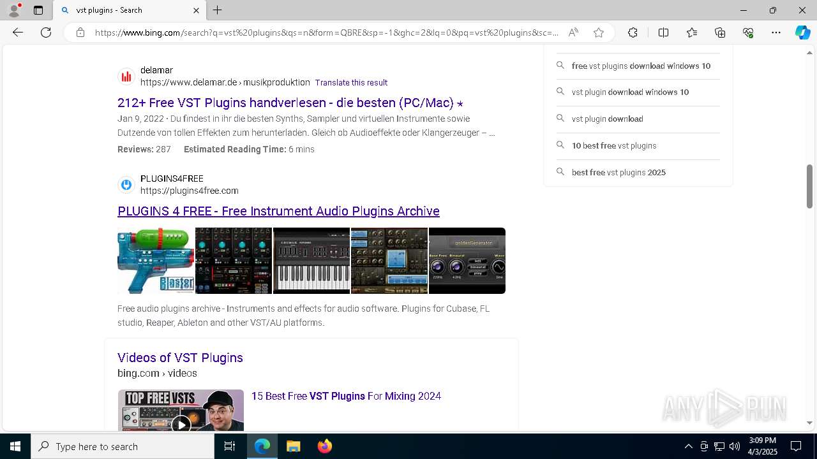Refresh the current page

pyautogui.click(x=46, y=33)
